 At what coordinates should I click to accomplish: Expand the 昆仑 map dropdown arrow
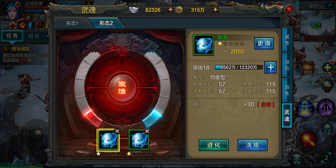click(x=330, y=5)
